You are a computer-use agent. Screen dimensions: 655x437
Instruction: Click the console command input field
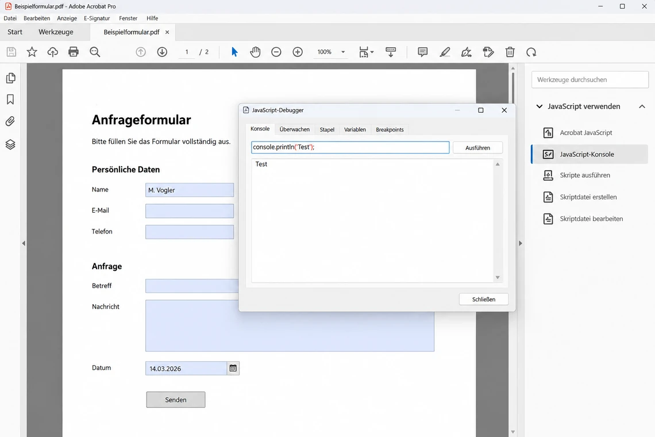(350, 147)
